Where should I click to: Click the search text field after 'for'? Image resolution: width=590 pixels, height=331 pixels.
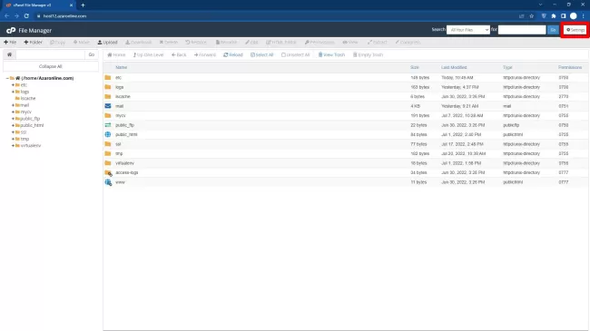pyautogui.click(x=522, y=30)
